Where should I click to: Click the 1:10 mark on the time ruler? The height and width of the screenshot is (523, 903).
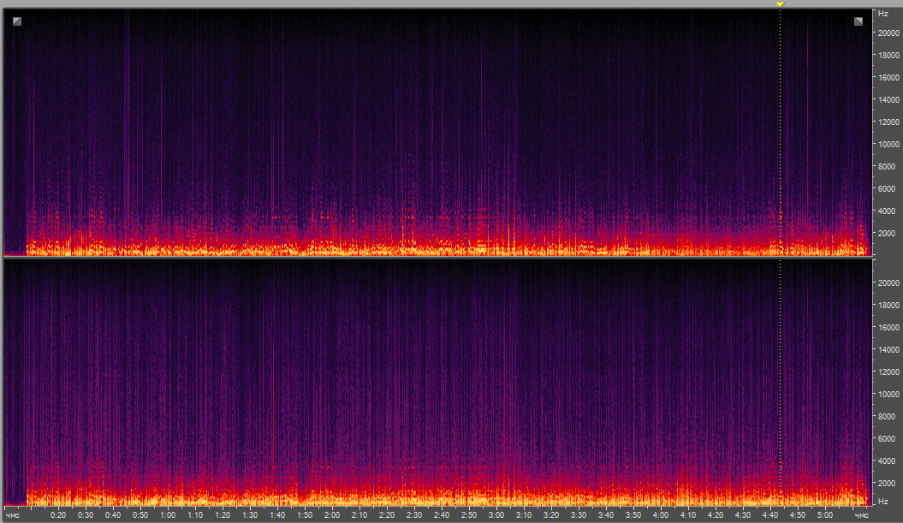195,515
